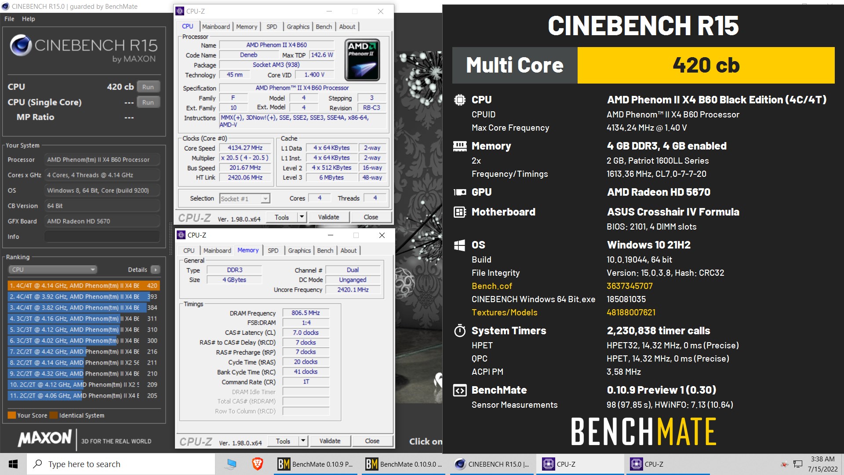Switch to BenchMate 0.10.9.0 taskbar window
This screenshot has height=475, width=844.
click(404, 464)
